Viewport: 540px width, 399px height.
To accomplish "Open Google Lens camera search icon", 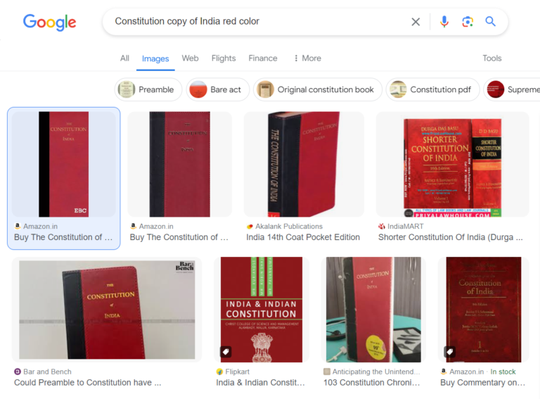I will (468, 22).
